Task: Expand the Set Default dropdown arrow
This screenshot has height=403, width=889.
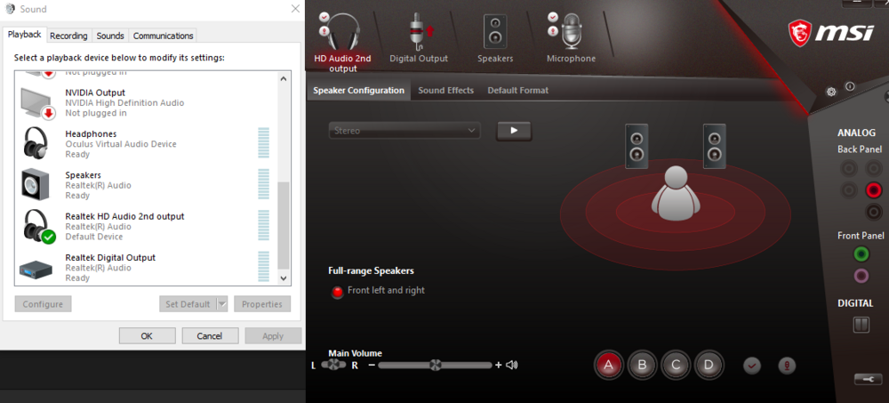Action: [222, 303]
